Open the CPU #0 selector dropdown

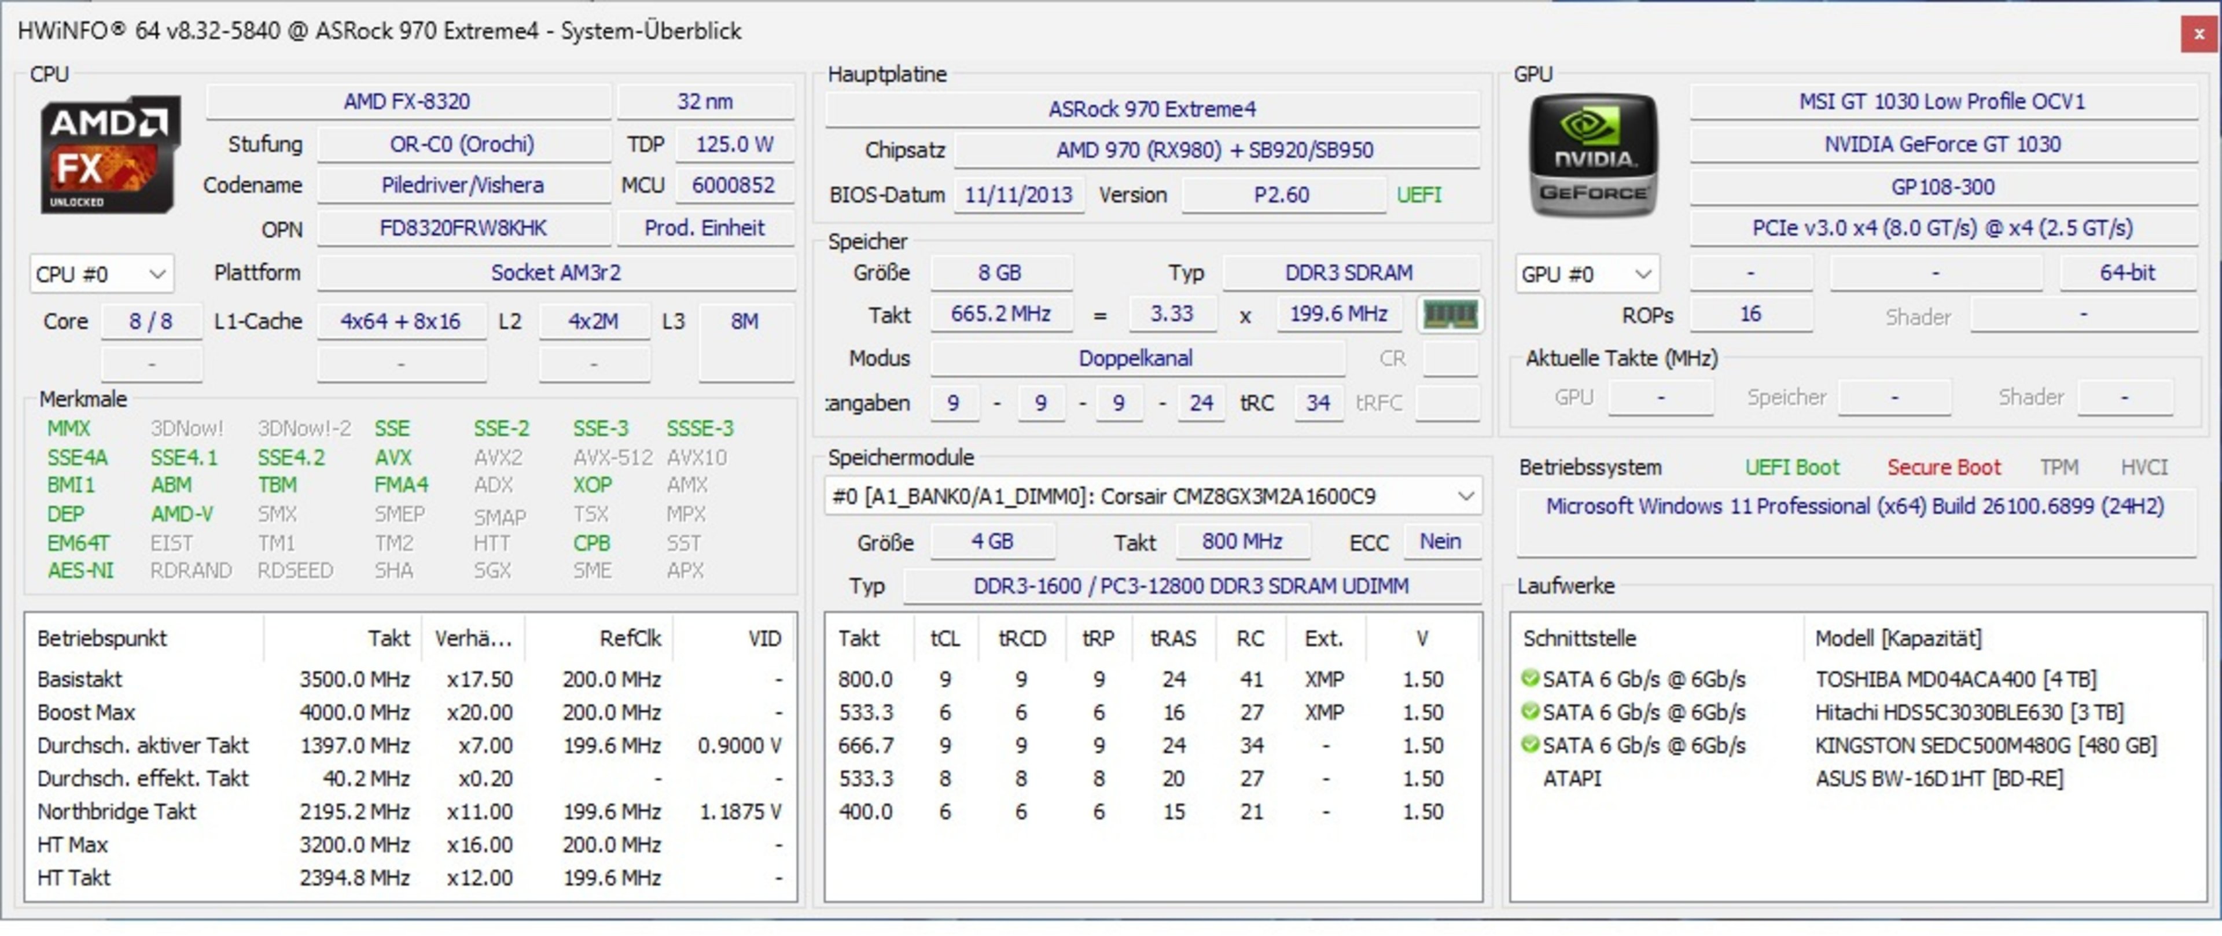[x=102, y=274]
